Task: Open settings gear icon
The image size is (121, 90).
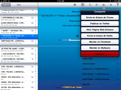Action: click(97, 5)
